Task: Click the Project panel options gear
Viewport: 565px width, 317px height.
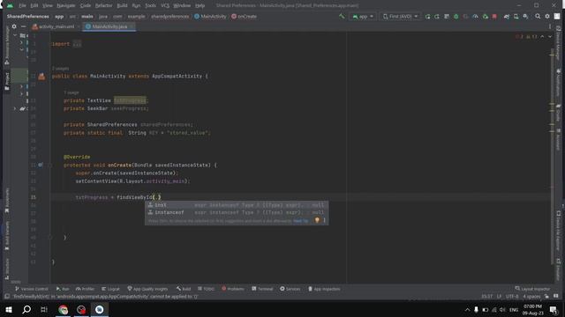Action: [x=14, y=26]
